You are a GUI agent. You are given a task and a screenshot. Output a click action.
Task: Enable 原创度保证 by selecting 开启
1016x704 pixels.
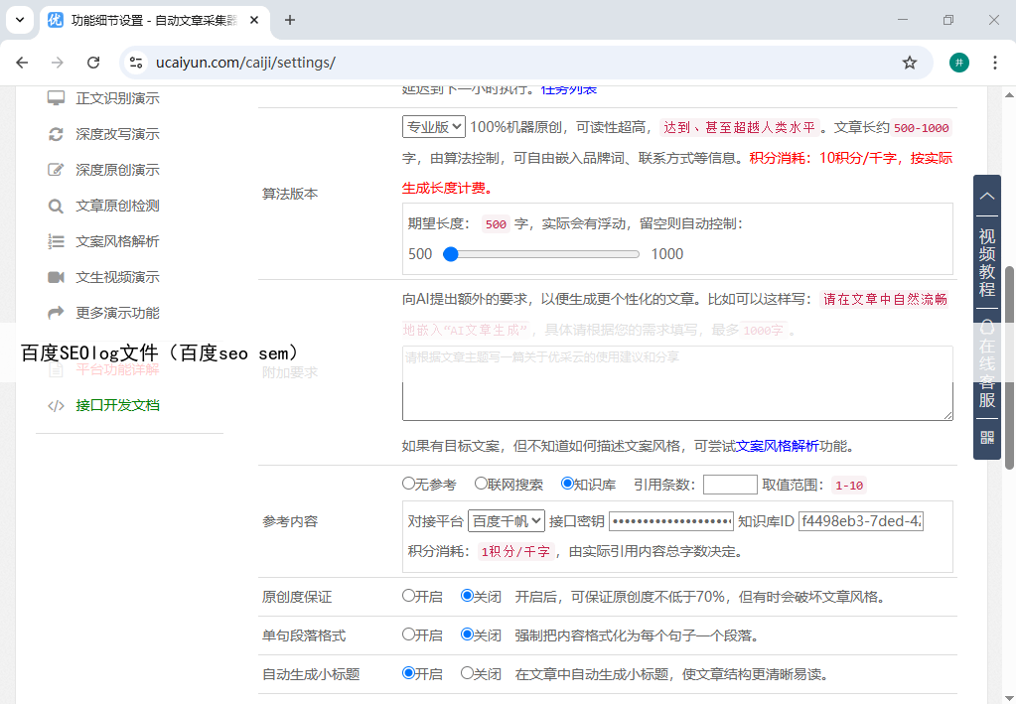coord(408,597)
